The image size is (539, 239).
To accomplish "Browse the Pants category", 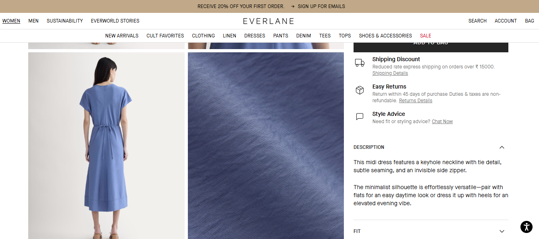I will pos(281,36).
